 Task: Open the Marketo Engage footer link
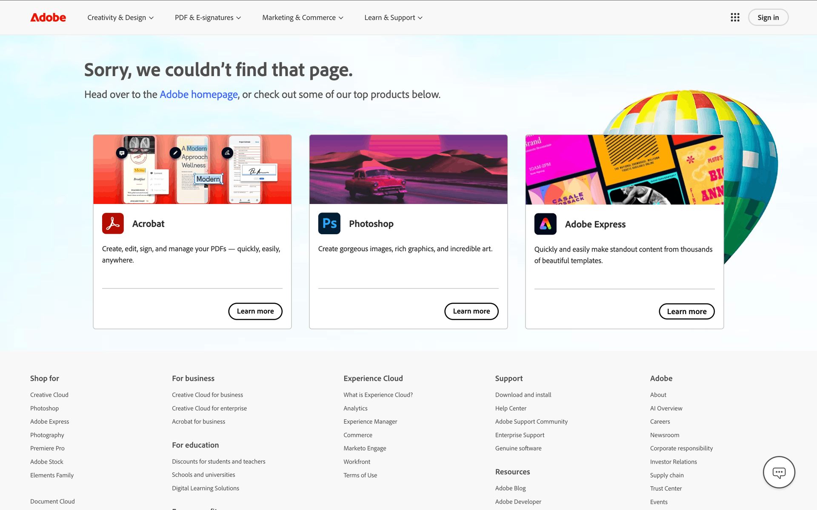[365, 448]
